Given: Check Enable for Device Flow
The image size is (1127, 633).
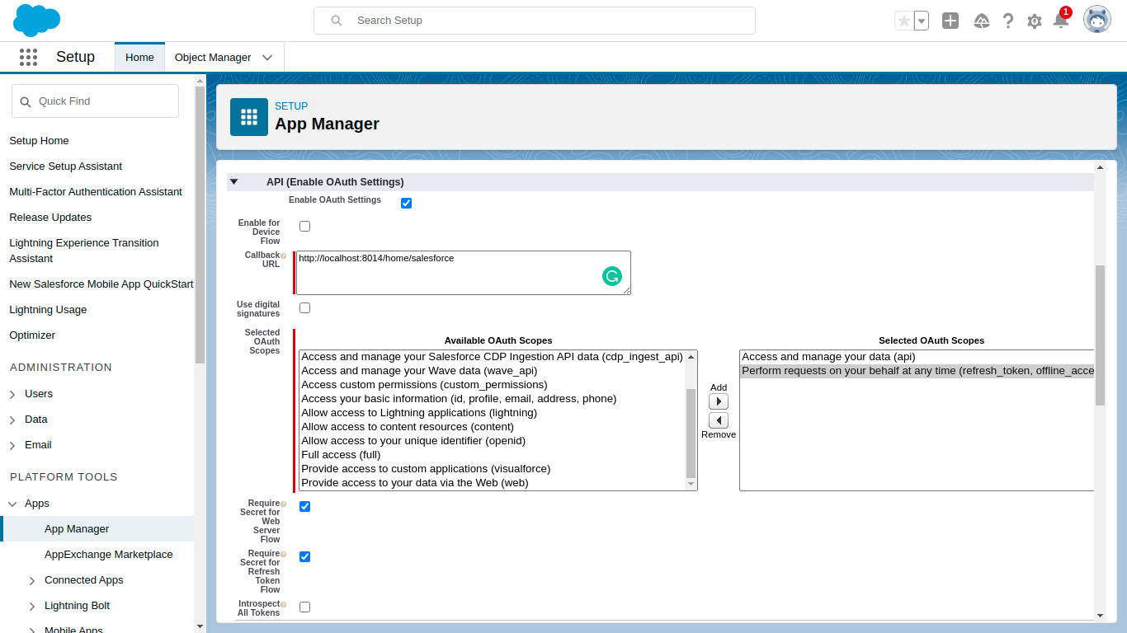Looking at the screenshot, I should click(304, 226).
